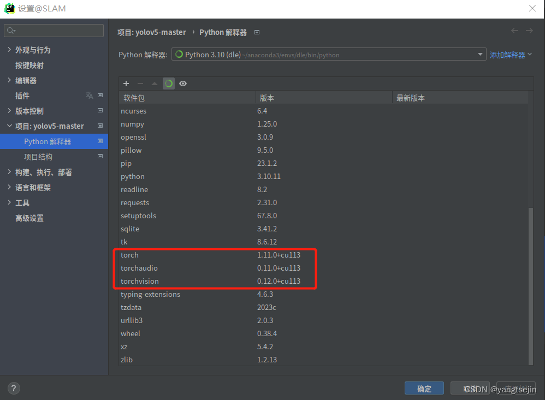Select the numpy package row
This screenshot has height=400, width=545.
[x=323, y=124]
